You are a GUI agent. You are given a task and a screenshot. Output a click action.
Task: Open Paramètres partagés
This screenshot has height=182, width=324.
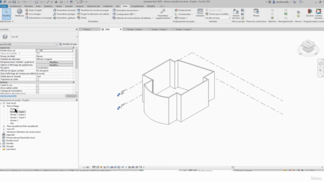(64, 14)
